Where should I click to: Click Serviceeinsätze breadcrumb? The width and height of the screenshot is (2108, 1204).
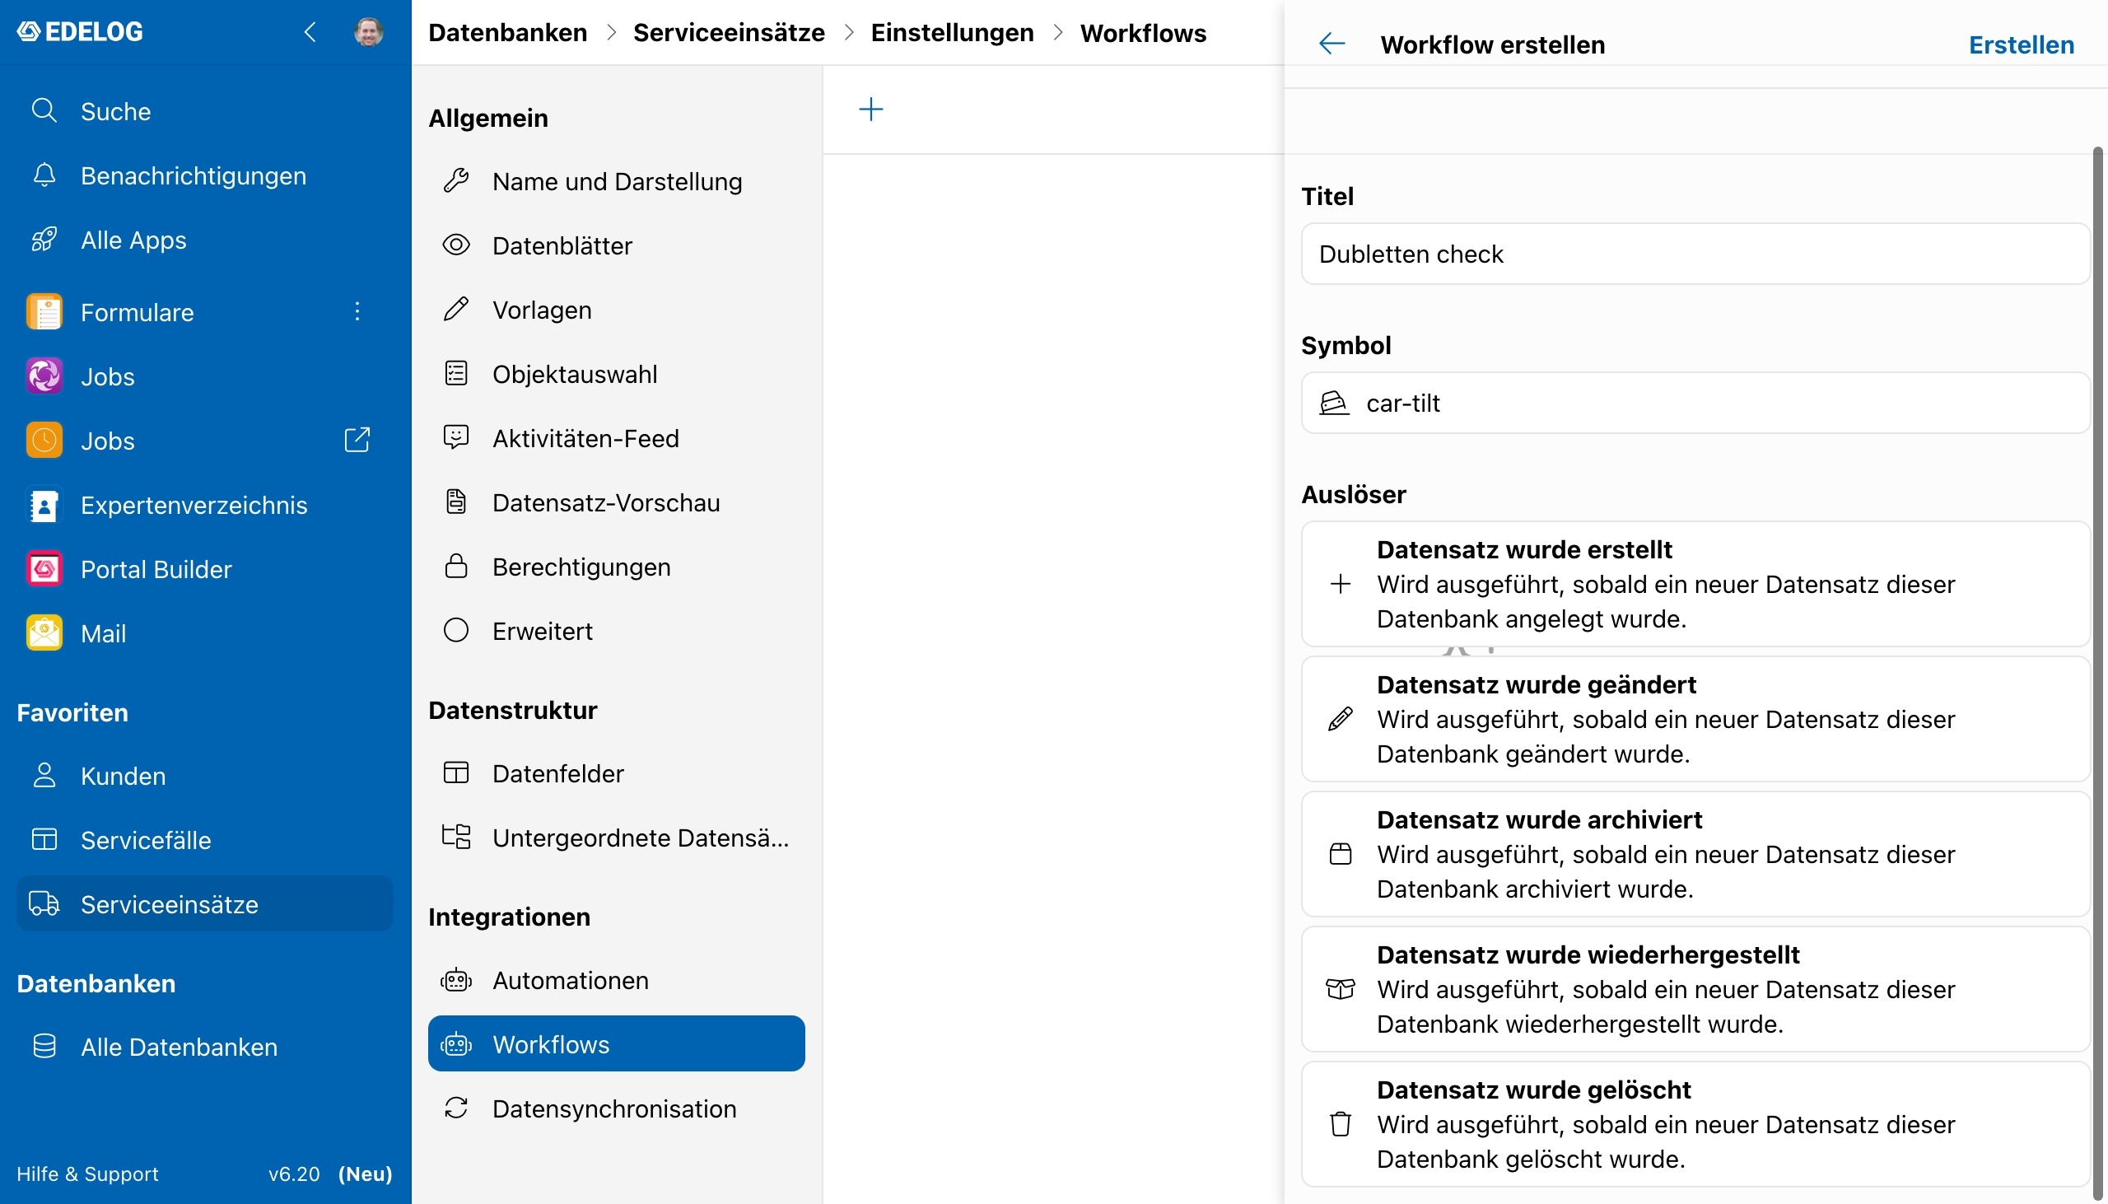(728, 32)
